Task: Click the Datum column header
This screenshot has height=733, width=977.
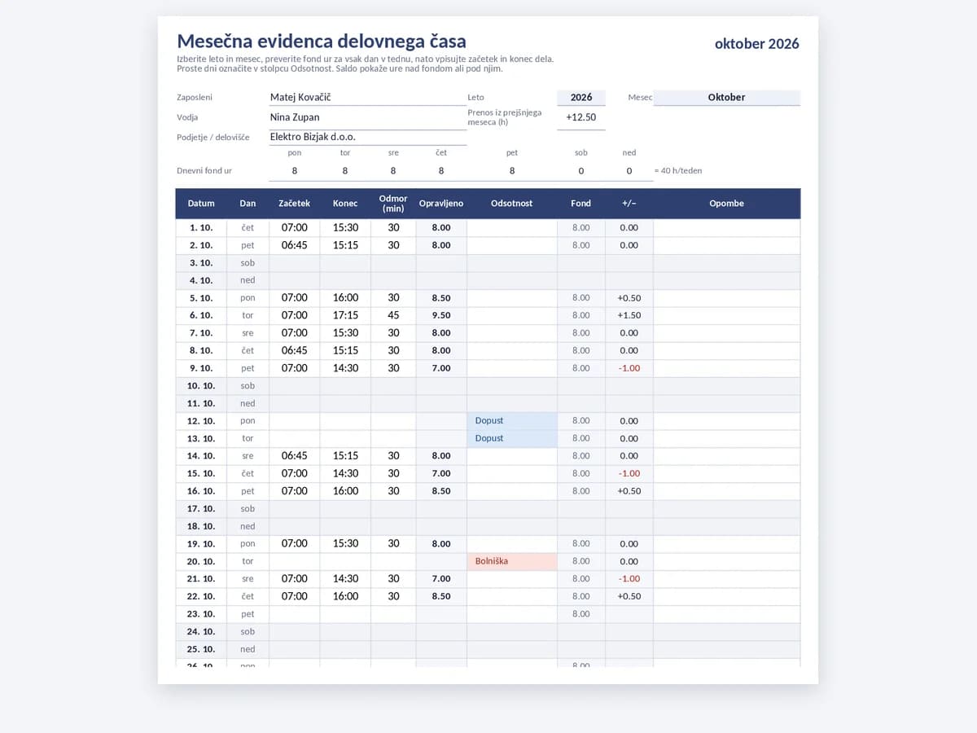Action: tap(201, 204)
